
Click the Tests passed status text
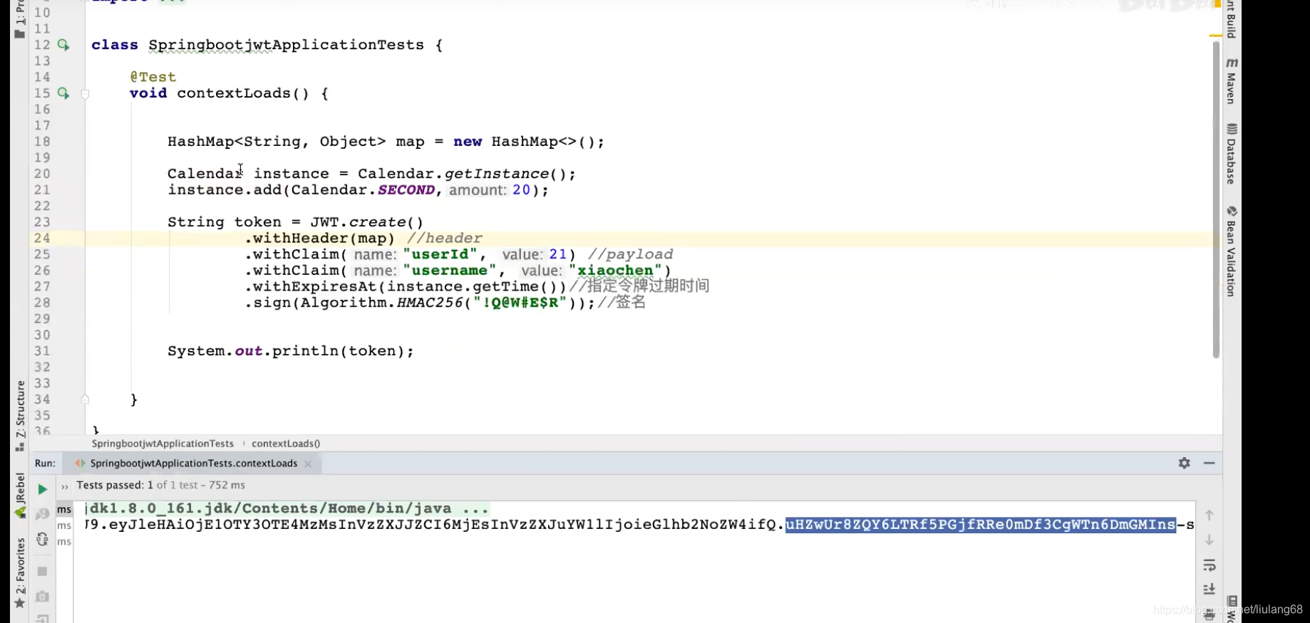click(x=160, y=485)
